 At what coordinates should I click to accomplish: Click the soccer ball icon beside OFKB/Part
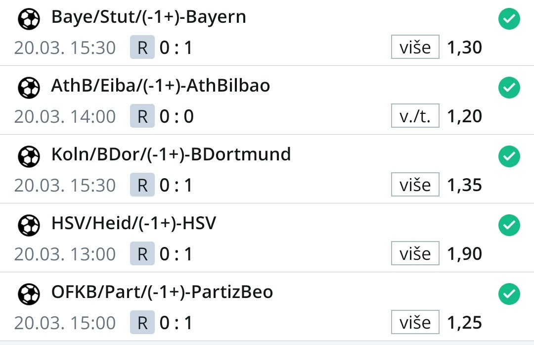tap(29, 294)
